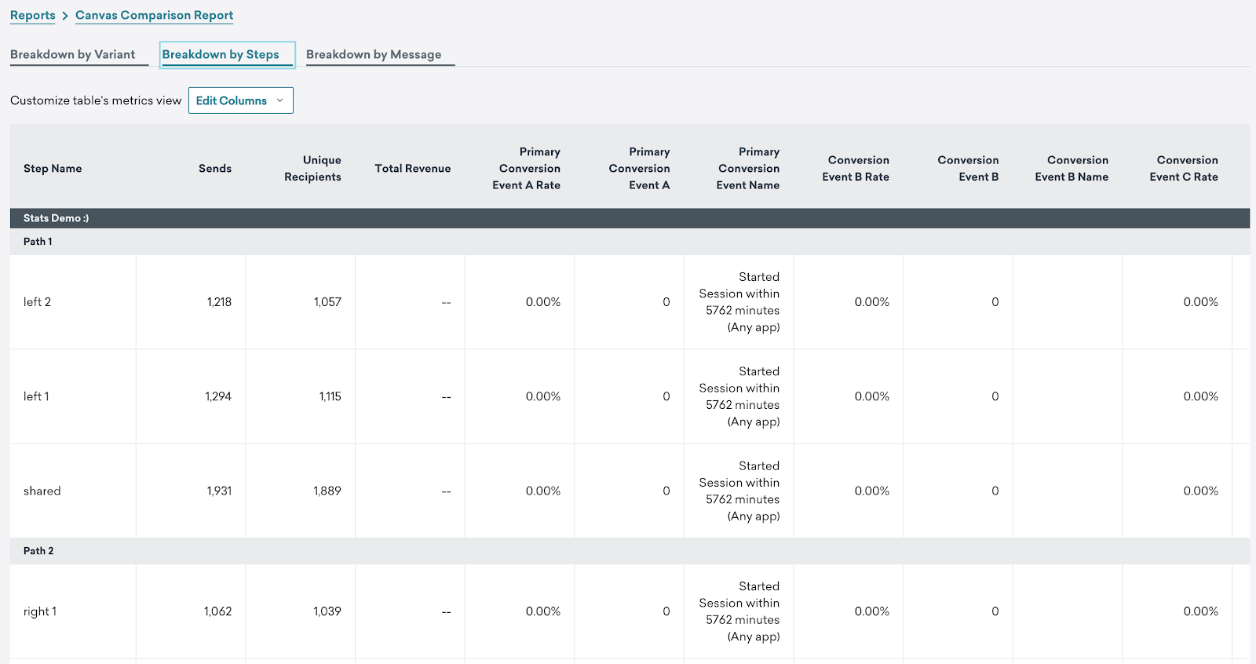Click the chevron in Edit Columns button
Screen dimensions: 1256x664
[279, 100]
